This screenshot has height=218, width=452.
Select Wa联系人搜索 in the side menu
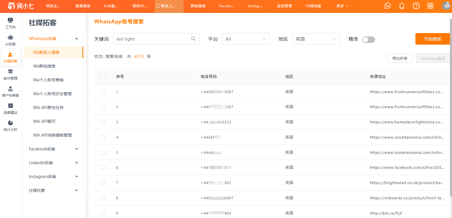pos(54,52)
